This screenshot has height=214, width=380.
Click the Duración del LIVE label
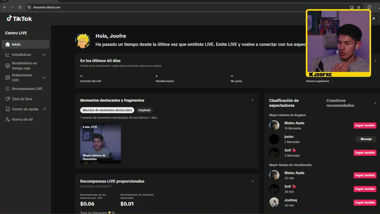(91, 81)
